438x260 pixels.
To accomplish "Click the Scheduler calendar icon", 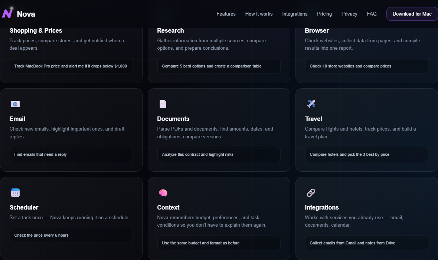I will coord(15,193).
